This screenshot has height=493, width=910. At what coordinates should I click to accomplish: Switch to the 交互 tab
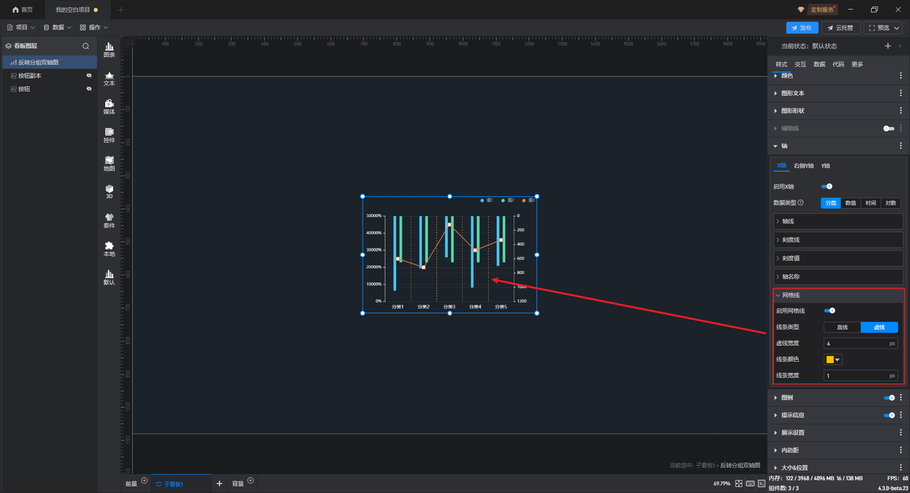[800, 64]
